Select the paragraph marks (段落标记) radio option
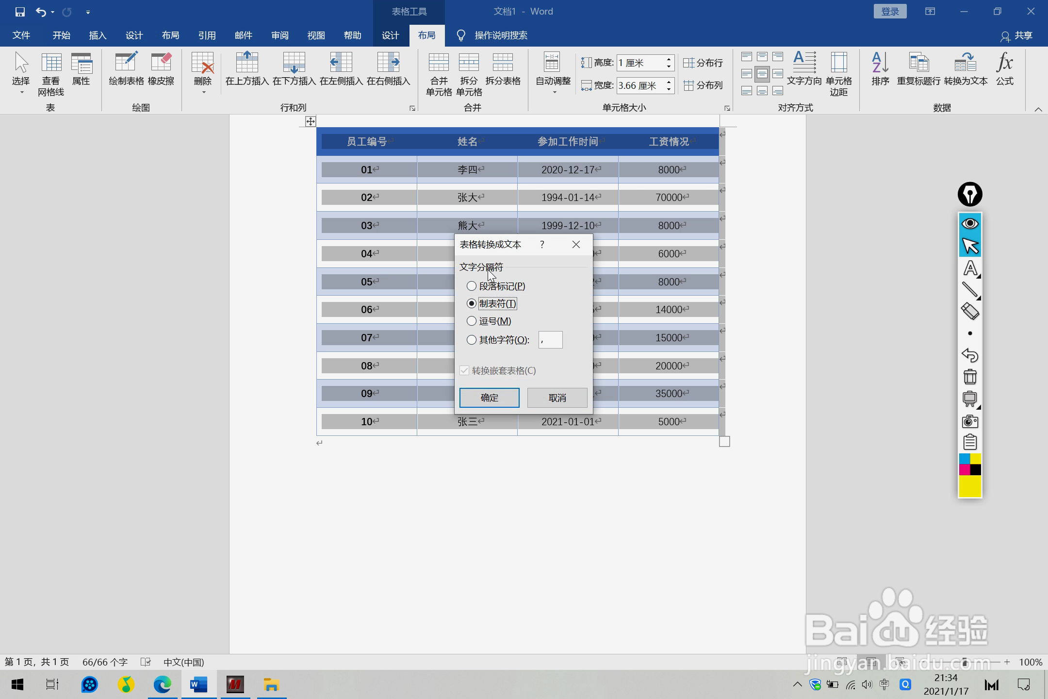This screenshot has height=699, width=1048. pos(471,286)
